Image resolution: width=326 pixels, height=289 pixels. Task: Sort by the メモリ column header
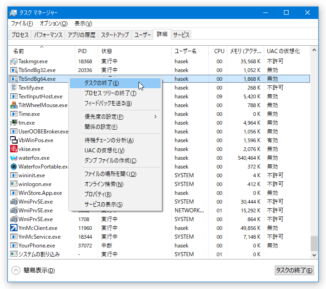246,51
